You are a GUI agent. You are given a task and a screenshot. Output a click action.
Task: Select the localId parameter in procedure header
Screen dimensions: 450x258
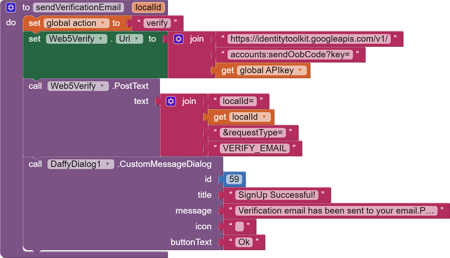148,7
